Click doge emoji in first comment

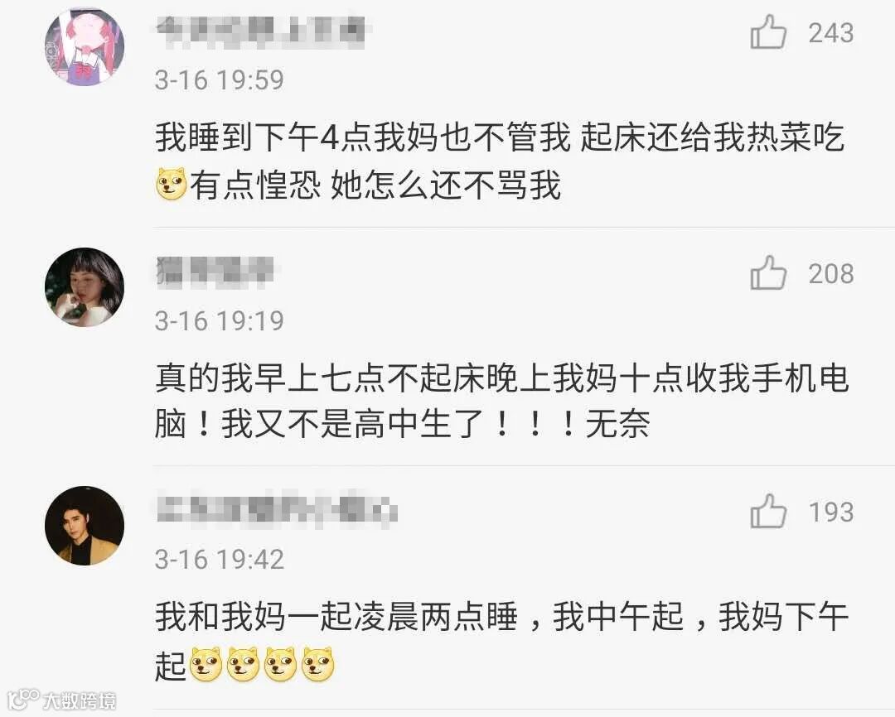point(172,185)
